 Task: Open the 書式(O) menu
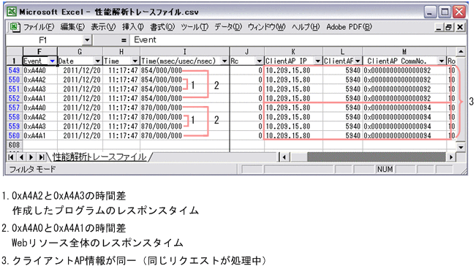162,27
